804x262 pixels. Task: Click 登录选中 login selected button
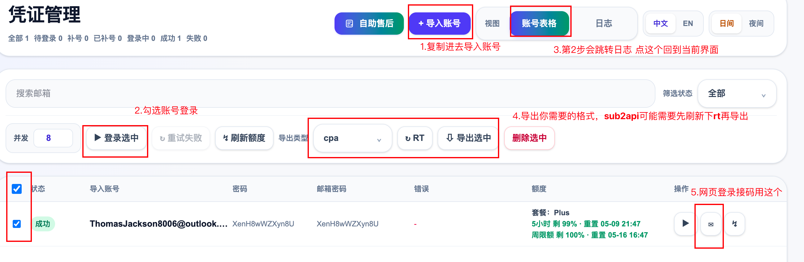(116, 138)
